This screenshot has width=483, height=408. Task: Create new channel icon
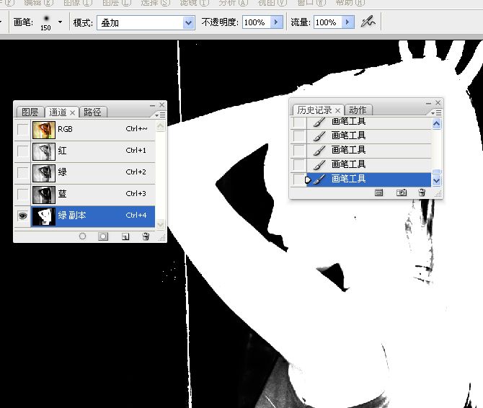point(125,236)
